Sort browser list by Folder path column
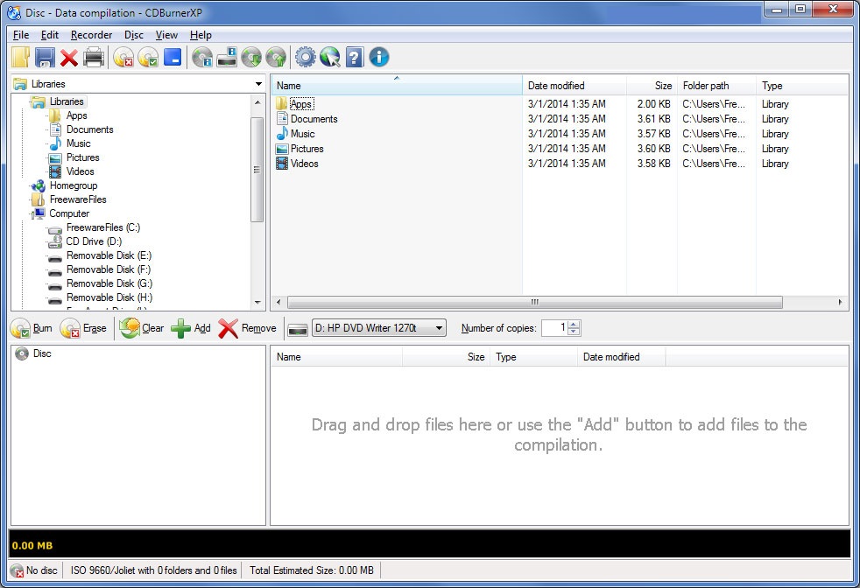The height and width of the screenshot is (588, 860). point(716,86)
